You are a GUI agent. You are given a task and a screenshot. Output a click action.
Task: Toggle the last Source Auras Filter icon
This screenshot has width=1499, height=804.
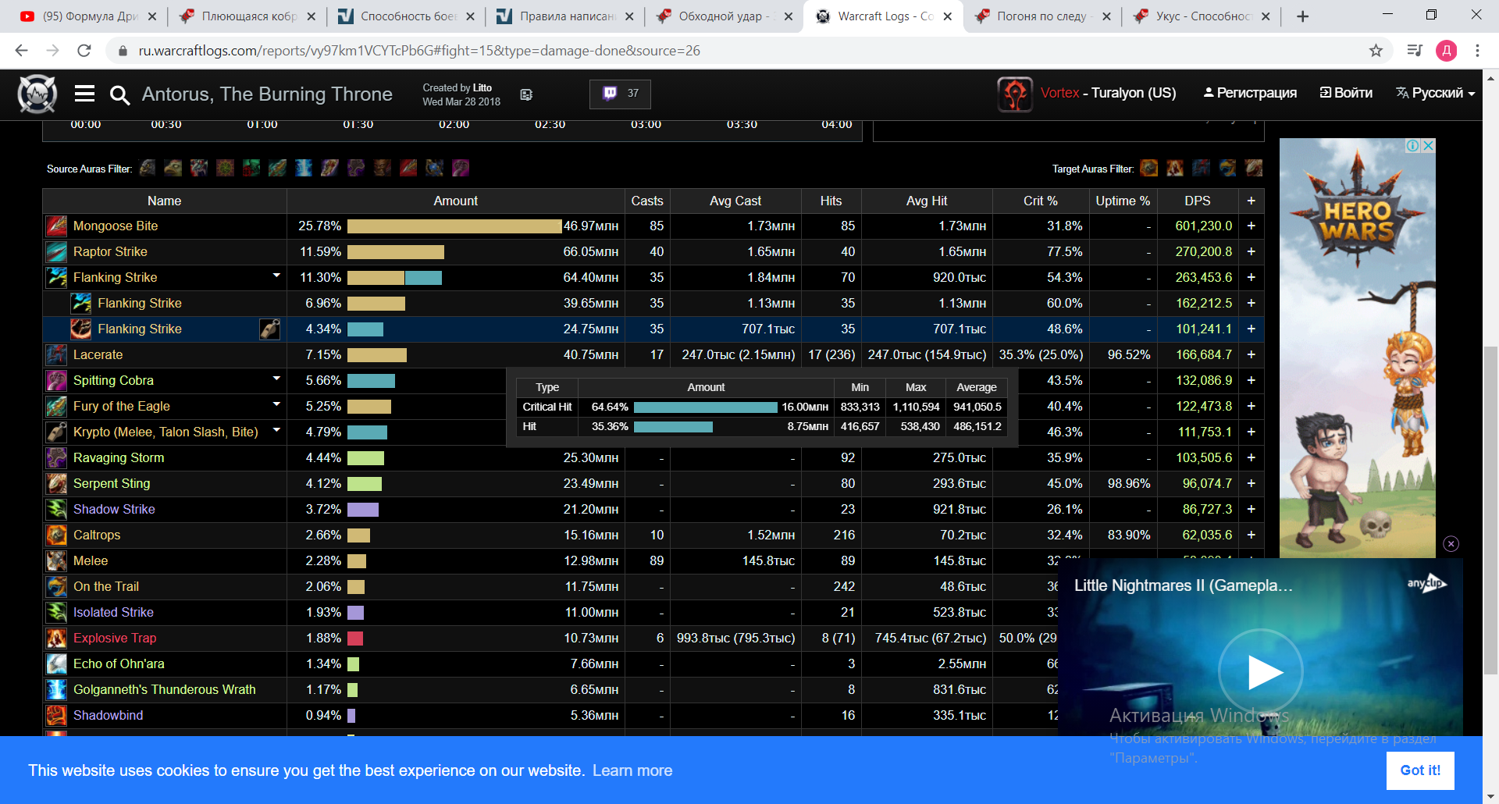tap(461, 168)
